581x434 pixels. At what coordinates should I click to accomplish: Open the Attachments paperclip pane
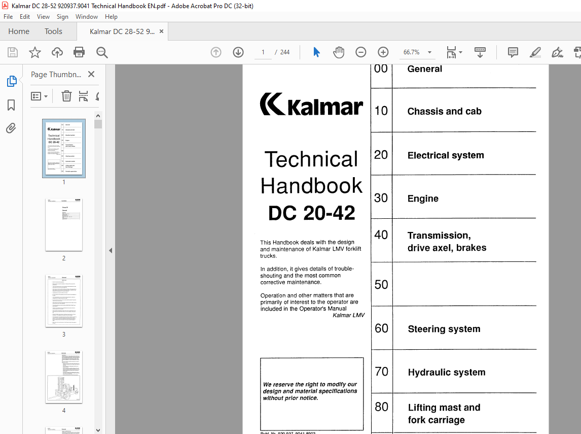(x=11, y=128)
